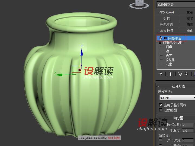This screenshot has width=195, height=146.
Task: Collapse the 可编辑多边形 stack entry
Action: click(160, 43)
